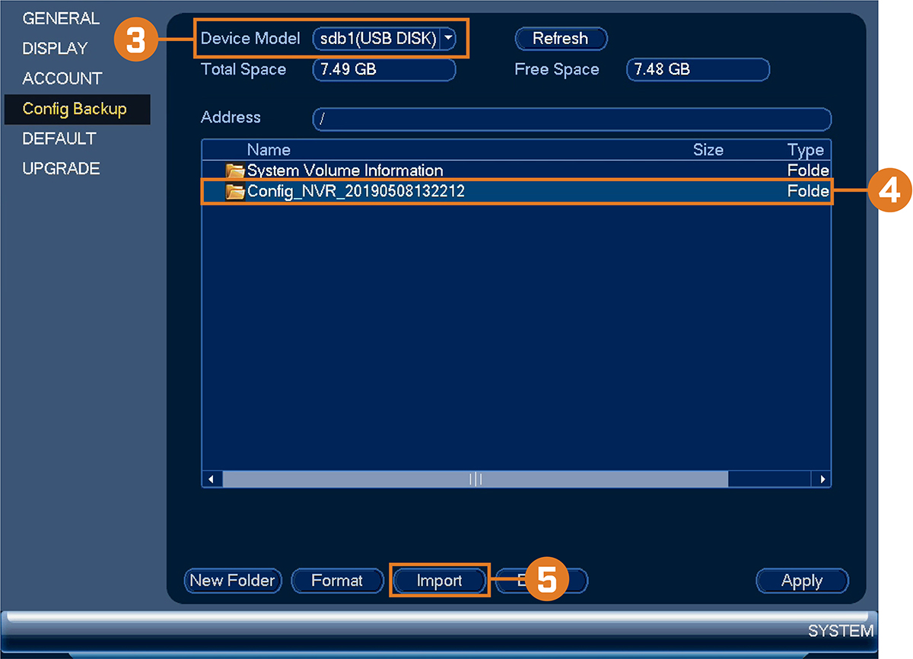This screenshot has height=659, width=913.
Task: Click the Free Space value field
Action: 698,69
